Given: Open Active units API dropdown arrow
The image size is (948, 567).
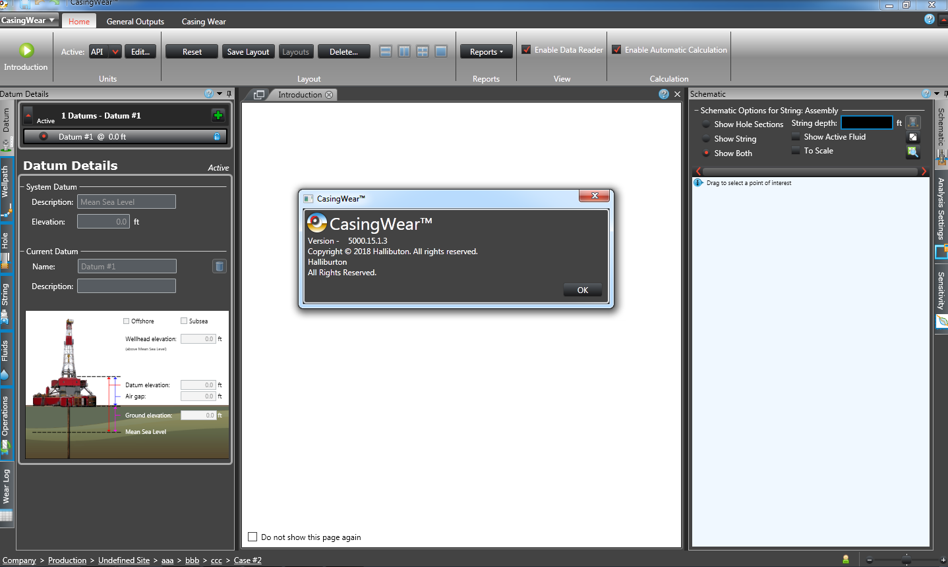Looking at the screenshot, I should (115, 52).
